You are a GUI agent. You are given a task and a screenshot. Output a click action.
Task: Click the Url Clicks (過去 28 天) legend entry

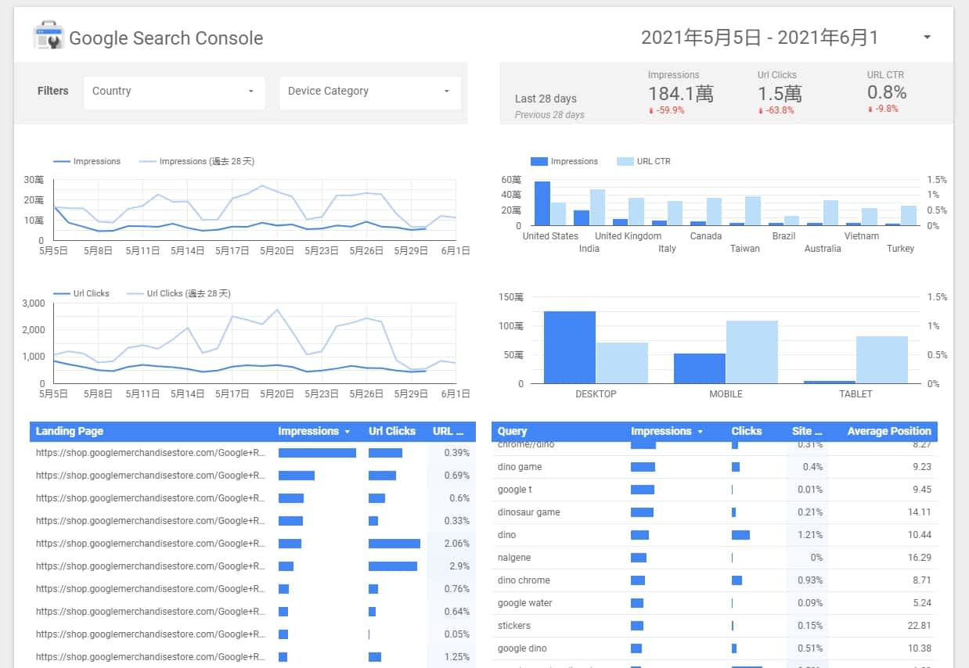178,294
